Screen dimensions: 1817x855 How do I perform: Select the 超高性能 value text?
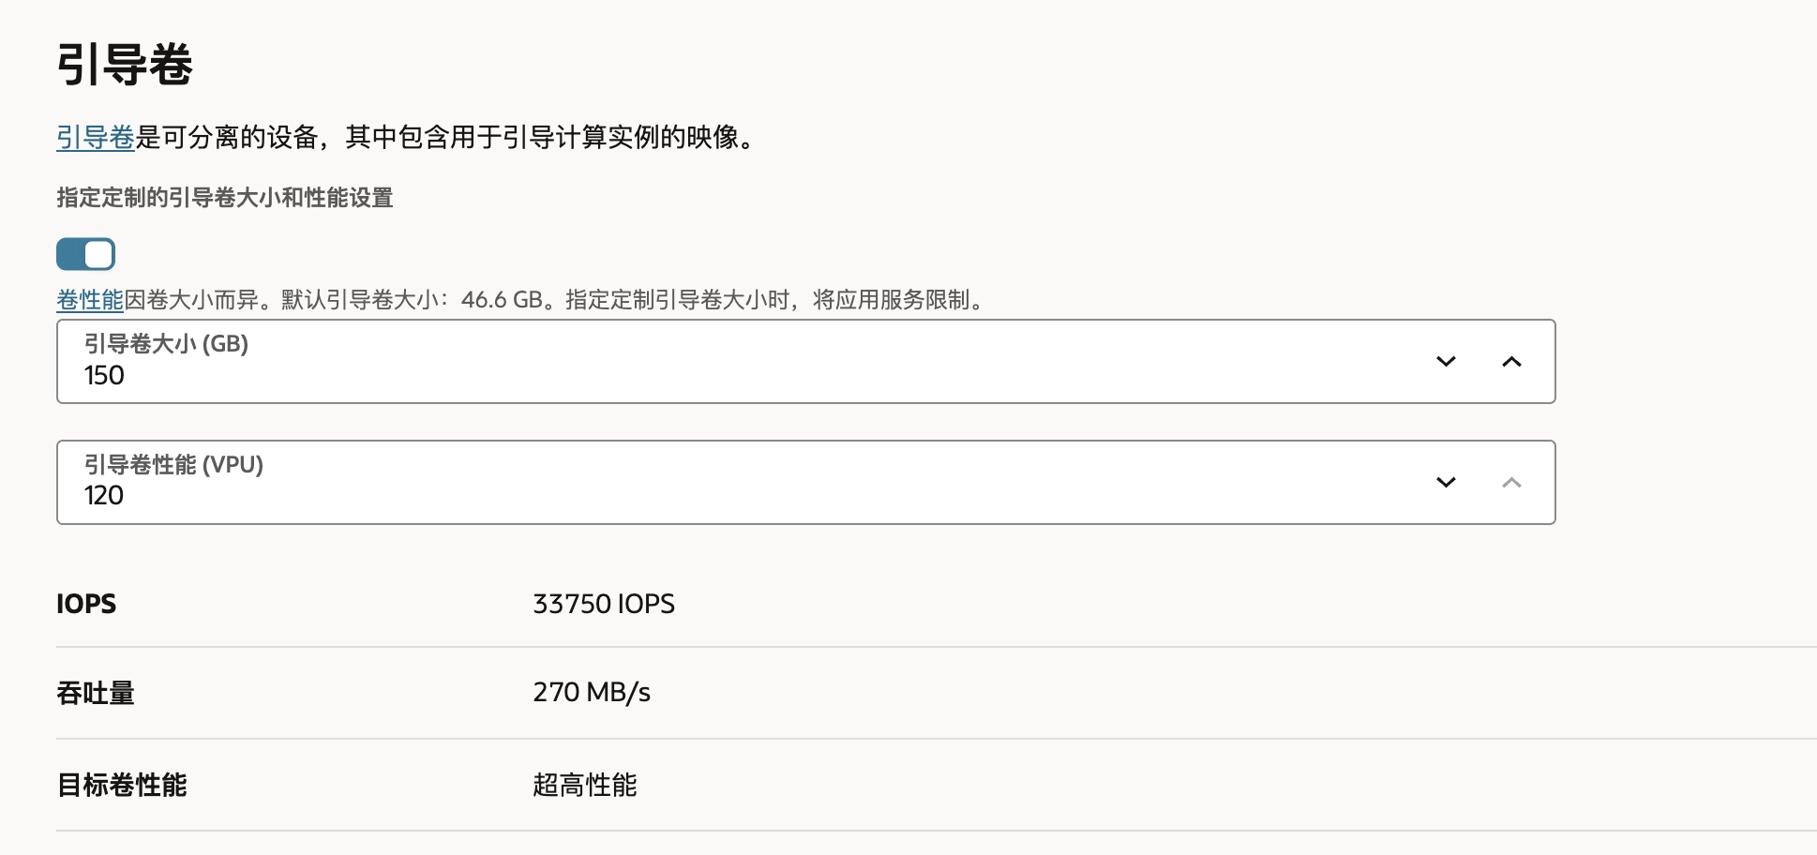pos(585,785)
